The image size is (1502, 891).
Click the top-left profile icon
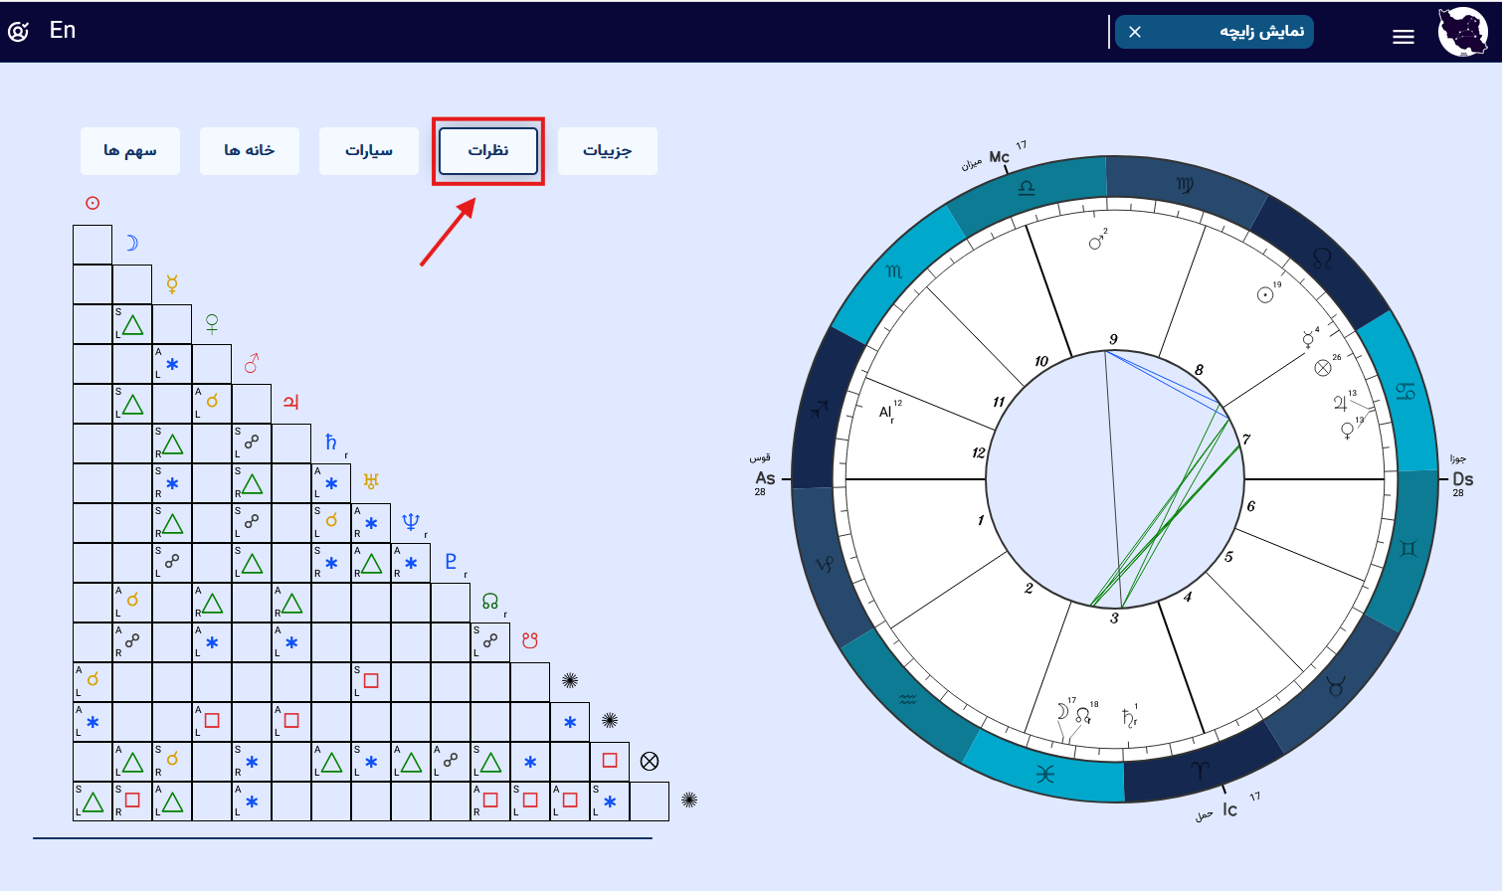coord(18,32)
